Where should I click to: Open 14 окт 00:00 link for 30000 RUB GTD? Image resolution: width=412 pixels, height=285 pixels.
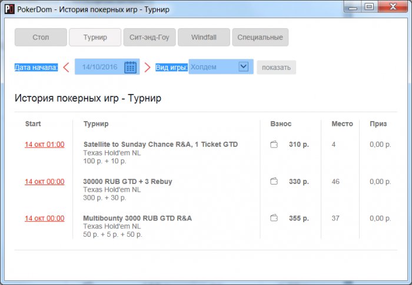[45, 182]
